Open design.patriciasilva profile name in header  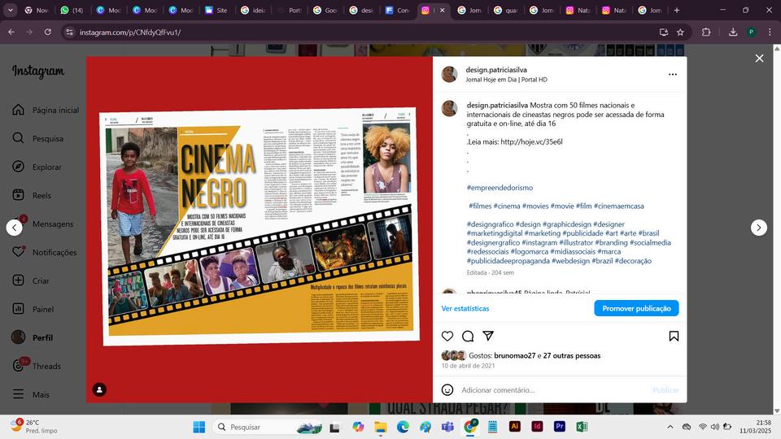[x=496, y=70]
